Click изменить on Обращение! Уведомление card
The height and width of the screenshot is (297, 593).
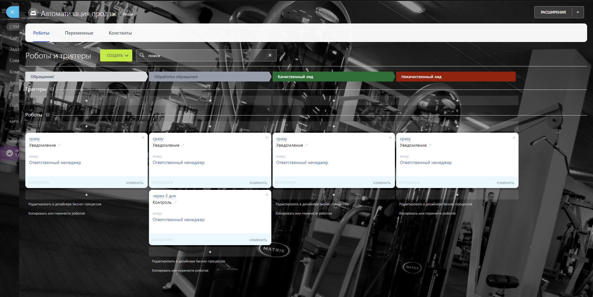point(135,183)
